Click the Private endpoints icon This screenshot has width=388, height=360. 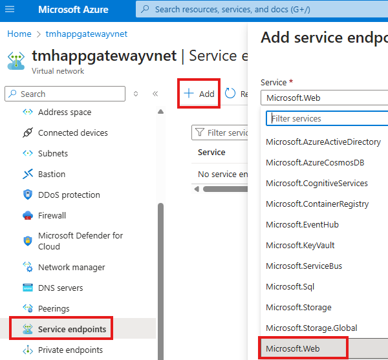point(28,350)
